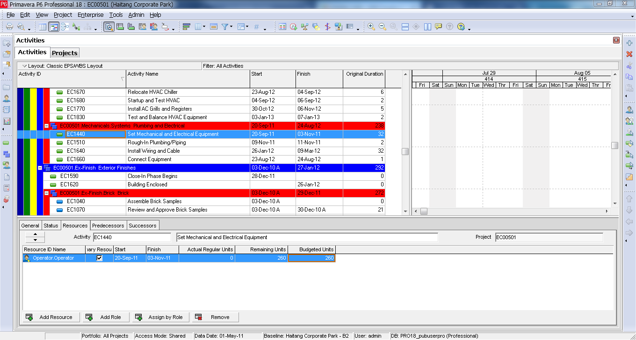Switch to the Predecessors tab

[x=108, y=225]
